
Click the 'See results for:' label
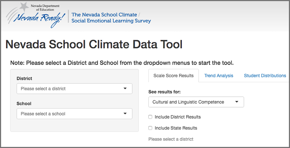click(x=165, y=92)
